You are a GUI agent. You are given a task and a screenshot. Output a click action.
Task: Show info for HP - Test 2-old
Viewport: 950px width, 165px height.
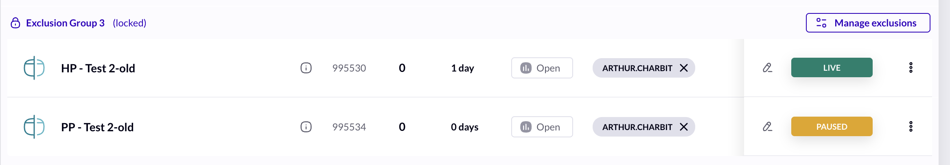[306, 68]
